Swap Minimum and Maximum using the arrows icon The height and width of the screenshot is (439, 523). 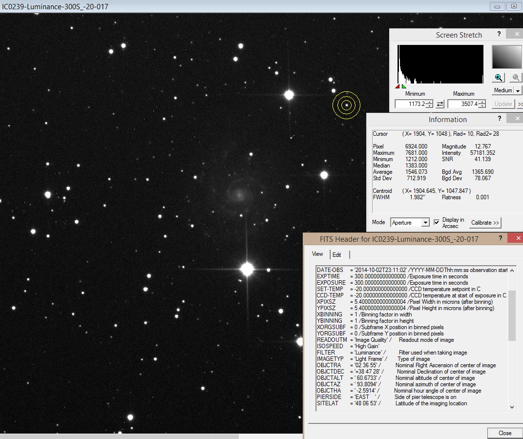pos(439,104)
